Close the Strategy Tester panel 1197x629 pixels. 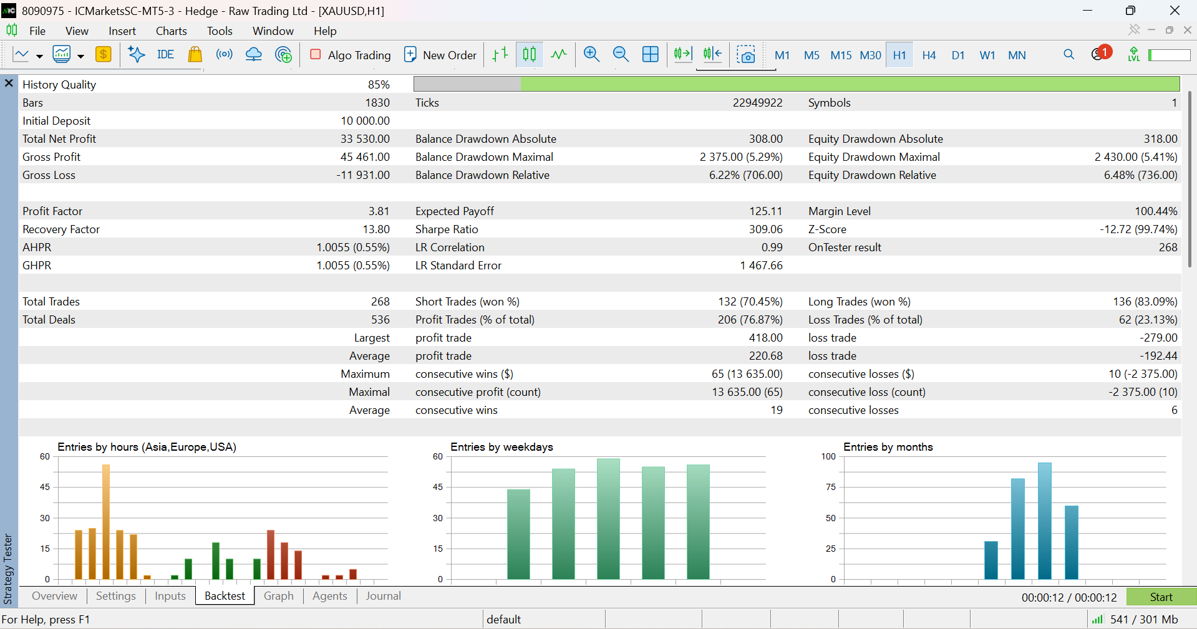9,82
